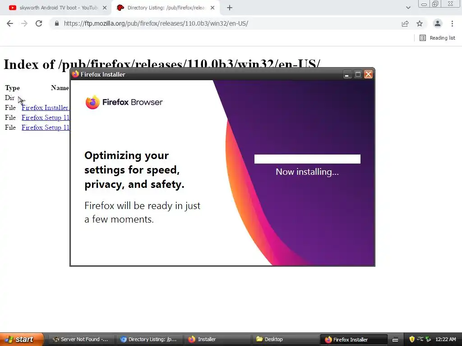Click the installer progress bar
The image size is (462, 346).
coord(307,159)
